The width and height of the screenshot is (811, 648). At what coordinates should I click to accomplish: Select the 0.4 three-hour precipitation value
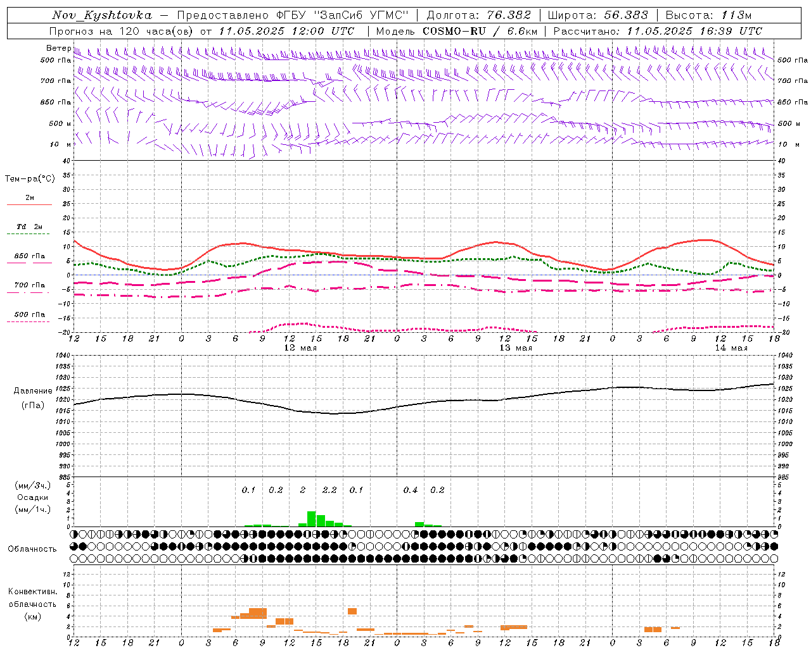[x=411, y=490]
